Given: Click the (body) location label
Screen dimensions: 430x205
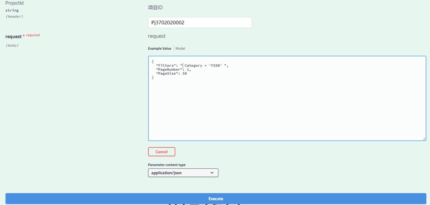Looking at the screenshot, I should [12, 45].
